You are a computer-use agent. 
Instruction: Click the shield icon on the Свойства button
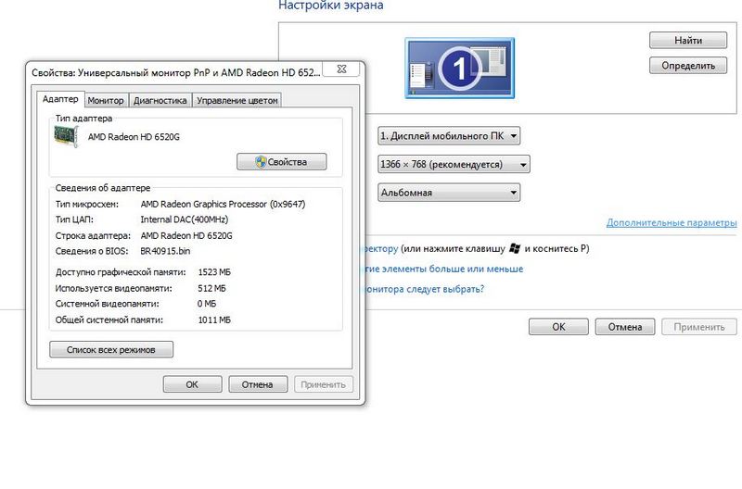260,162
